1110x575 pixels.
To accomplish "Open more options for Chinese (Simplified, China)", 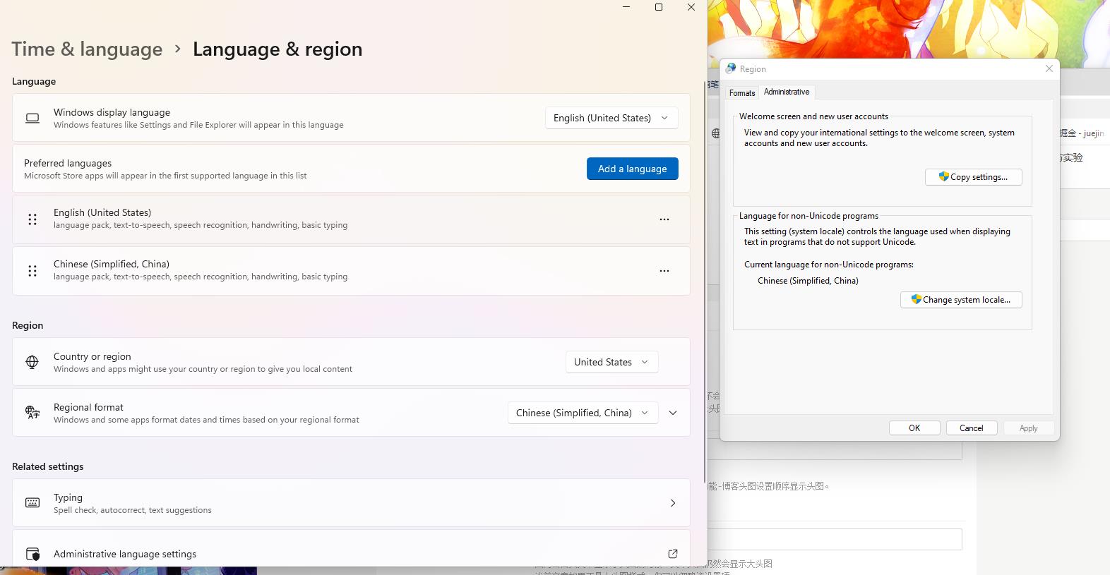I will pyautogui.click(x=664, y=271).
